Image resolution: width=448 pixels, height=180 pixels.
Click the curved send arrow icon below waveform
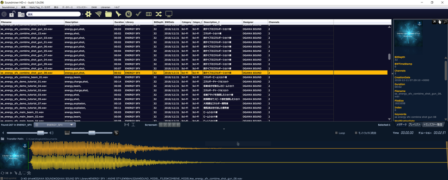pos(15,173)
